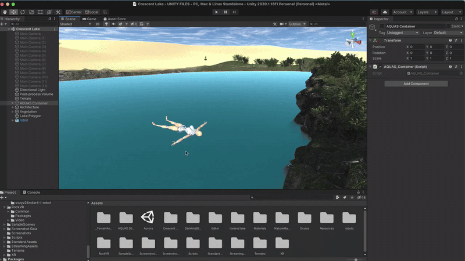Toggle scene effects icon

point(120,24)
